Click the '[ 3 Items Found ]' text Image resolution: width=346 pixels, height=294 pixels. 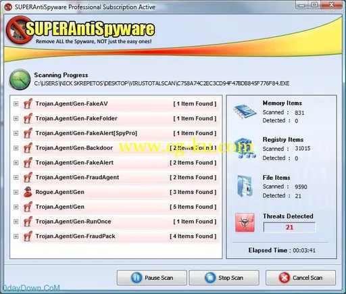[193, 192]
